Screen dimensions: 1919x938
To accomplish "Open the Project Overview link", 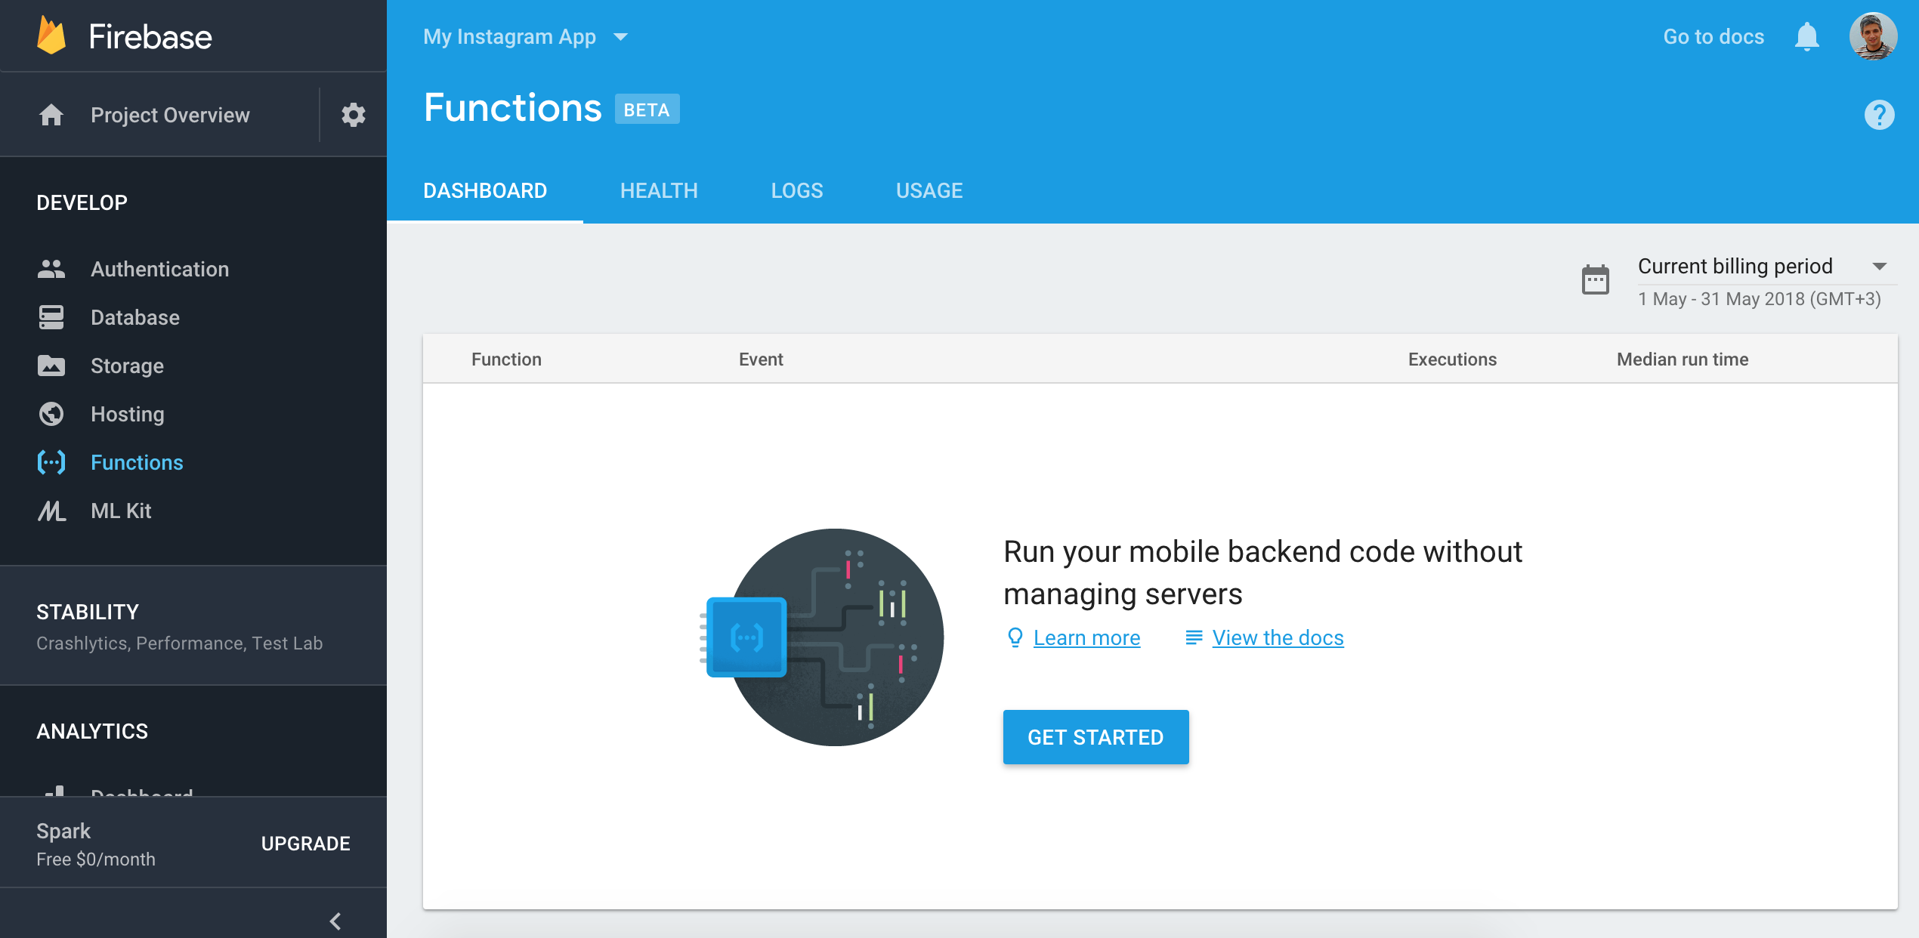I will pyautogui.click(x=170, y=115).
